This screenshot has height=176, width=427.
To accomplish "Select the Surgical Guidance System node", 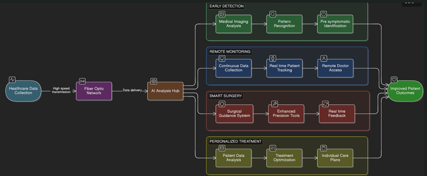I will tap(234, 114).
